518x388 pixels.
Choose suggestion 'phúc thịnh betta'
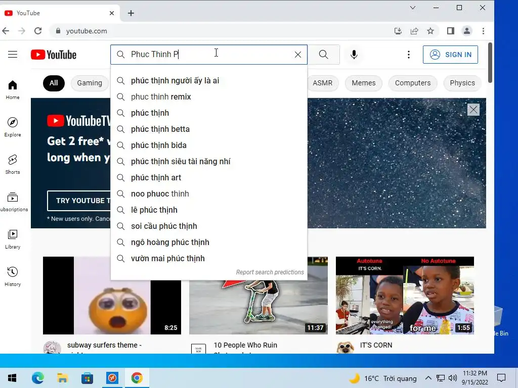[x=209, y=129]
